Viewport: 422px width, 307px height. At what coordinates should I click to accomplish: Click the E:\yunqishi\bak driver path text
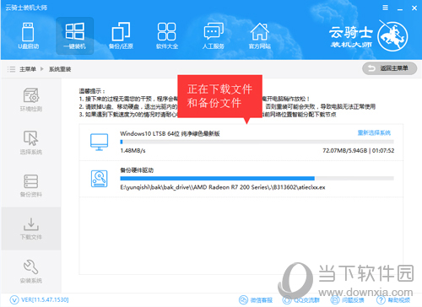pyautogui.click(x=223, y=187)
